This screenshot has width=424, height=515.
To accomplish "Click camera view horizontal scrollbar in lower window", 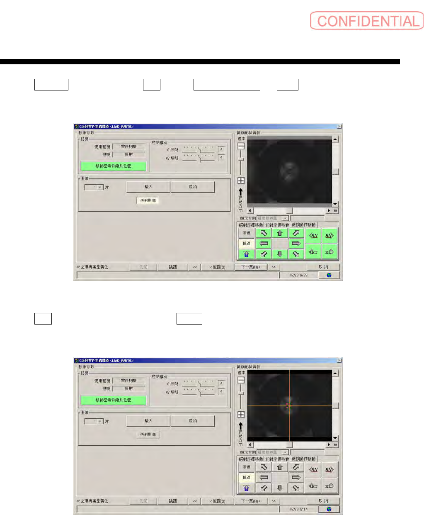I will click(290, 445).
